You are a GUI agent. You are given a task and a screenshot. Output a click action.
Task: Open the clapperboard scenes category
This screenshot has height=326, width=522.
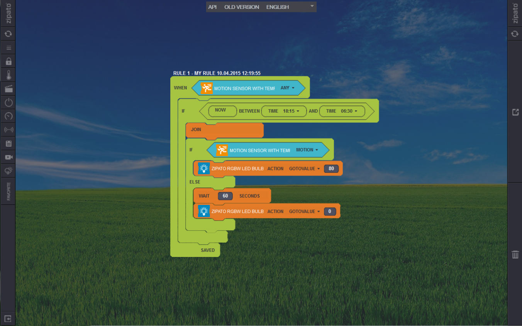[x=8, y=89]
